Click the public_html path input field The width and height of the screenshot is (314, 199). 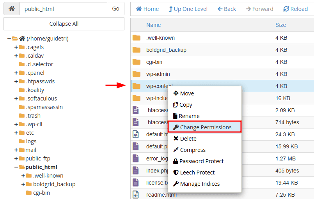click(x=63, y=9)
